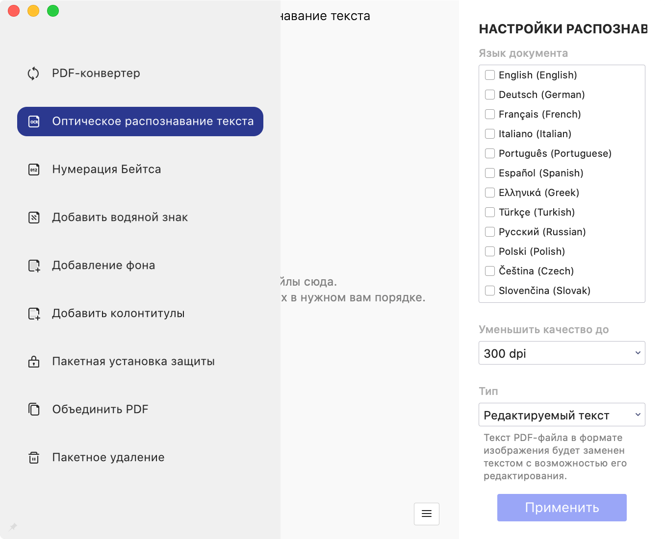Click the icon beside Добавить колонтитулы
Viewport: 665px width, 539px height.
tap(34, 314)
